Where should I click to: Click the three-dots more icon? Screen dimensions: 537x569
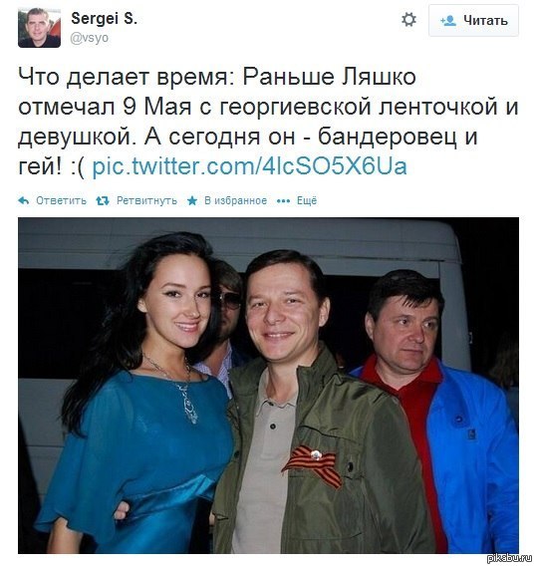[283, 201]
